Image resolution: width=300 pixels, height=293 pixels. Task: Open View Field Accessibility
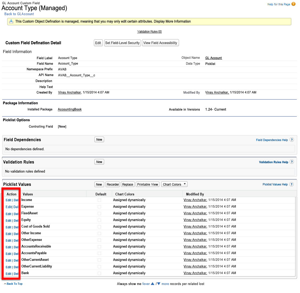pos(160,43)
